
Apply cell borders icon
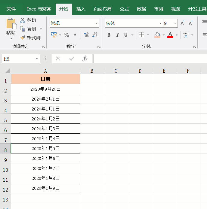tap(141, 35)
